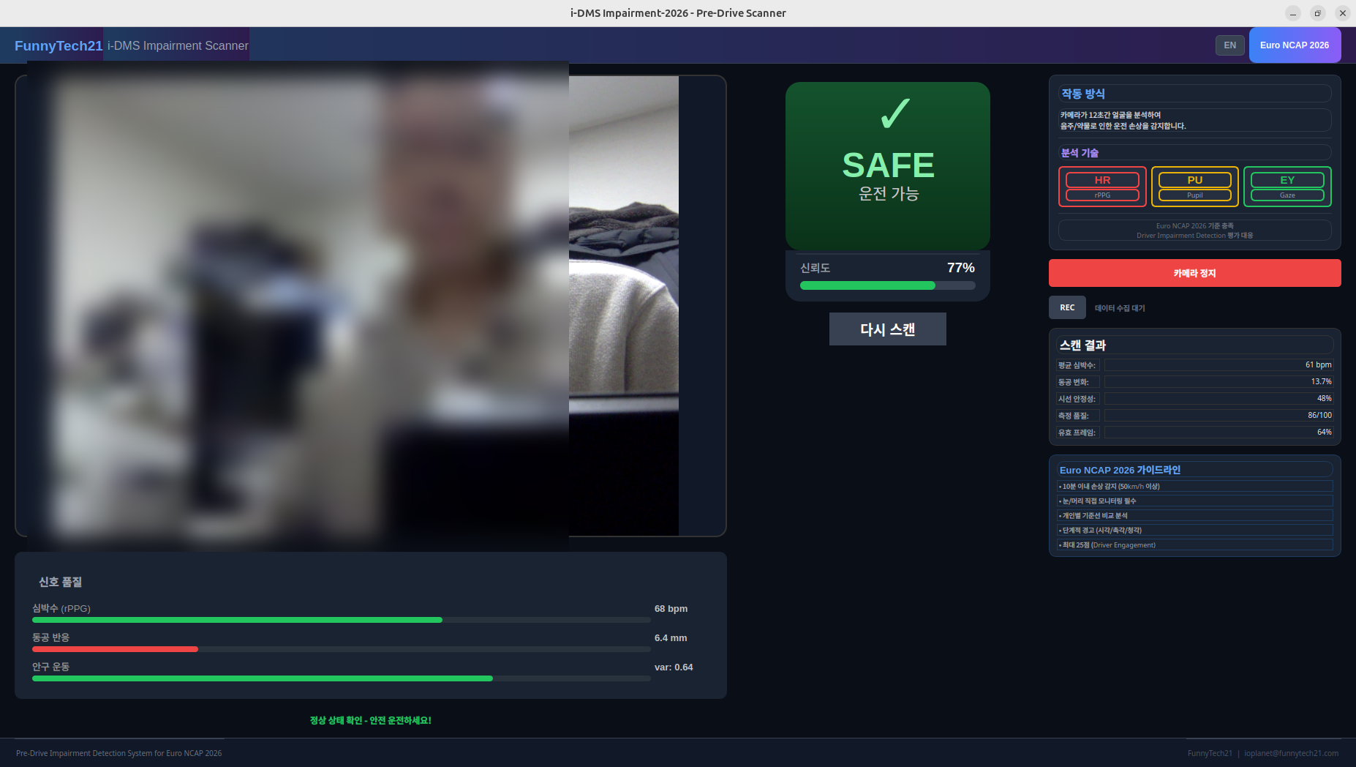Click the Euro NCAP 2026 기준 충족 notice
1356x767 pixels.
click(x=1194, y=230)
